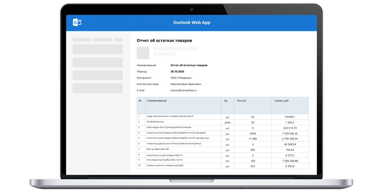This screenshot has height=190, width=383.
Task: Select the 041B6400 Фильтр row
Action: (x=154, y=122)
